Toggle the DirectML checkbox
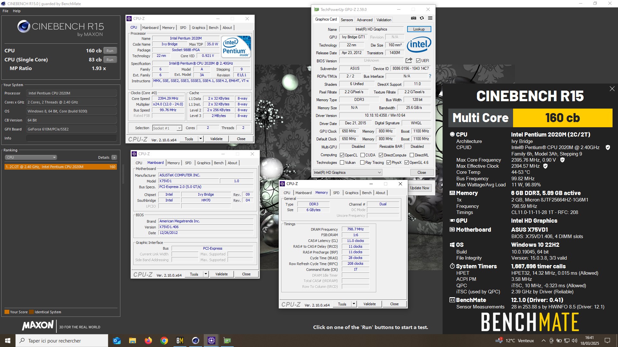 (412, 155)
